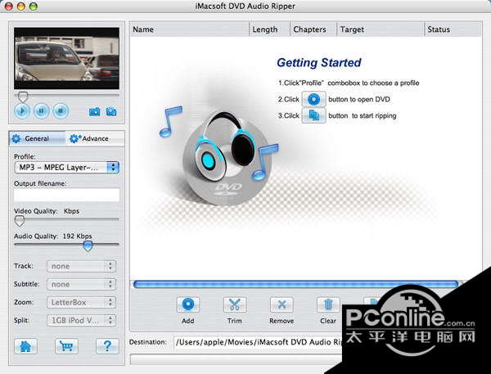Click the Trim scissors icon

coord(235,304)
